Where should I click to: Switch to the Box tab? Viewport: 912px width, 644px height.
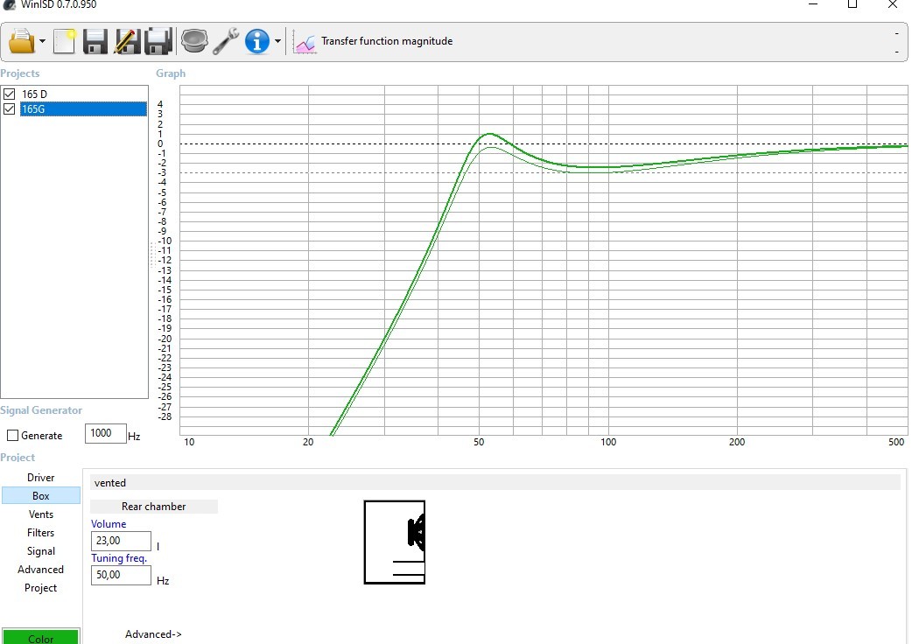click(41, 496)
